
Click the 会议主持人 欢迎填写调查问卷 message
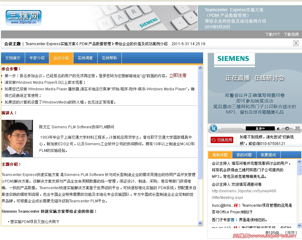[x=237, y=184]
